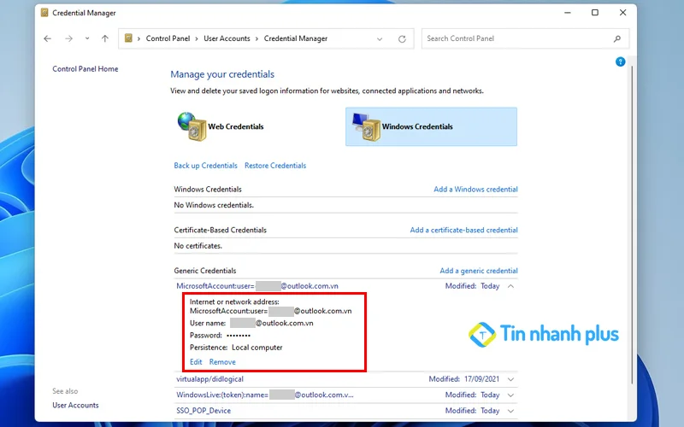
Task: Go up one level with up arrow
Action: pos(104,38)
